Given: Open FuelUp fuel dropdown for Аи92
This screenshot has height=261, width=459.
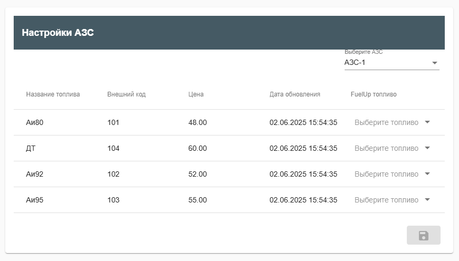Looking at the screenshot, I should coord(392,174).
